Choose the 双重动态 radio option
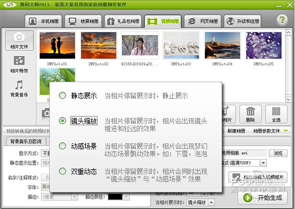The image size is (295, 209). [62, 171]
